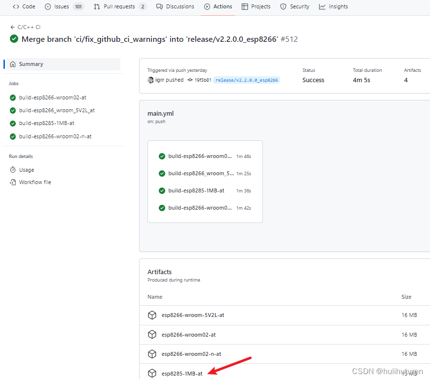
Task: Click the Insights tab graph icon
Action: 322,6
